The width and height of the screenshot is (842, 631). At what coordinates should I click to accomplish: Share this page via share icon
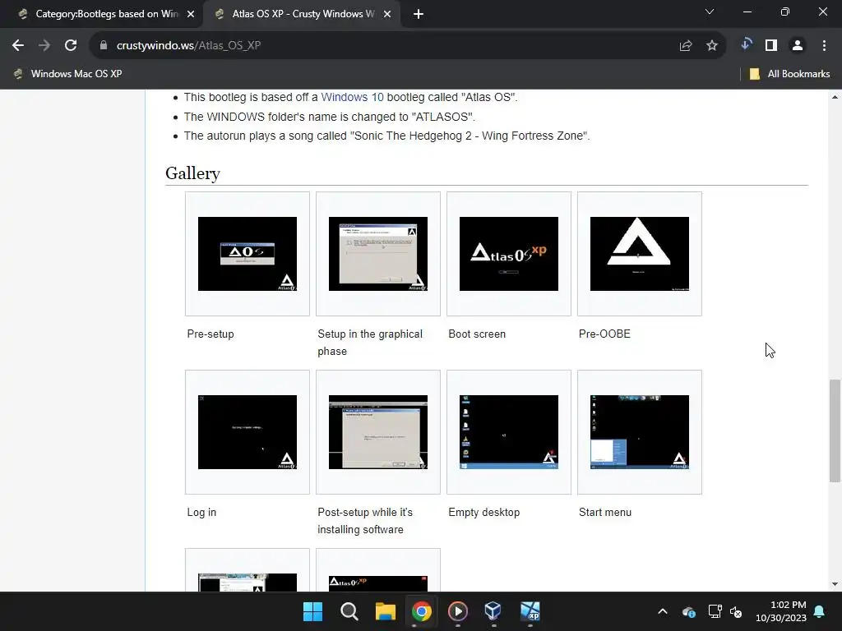click(686, 46)
